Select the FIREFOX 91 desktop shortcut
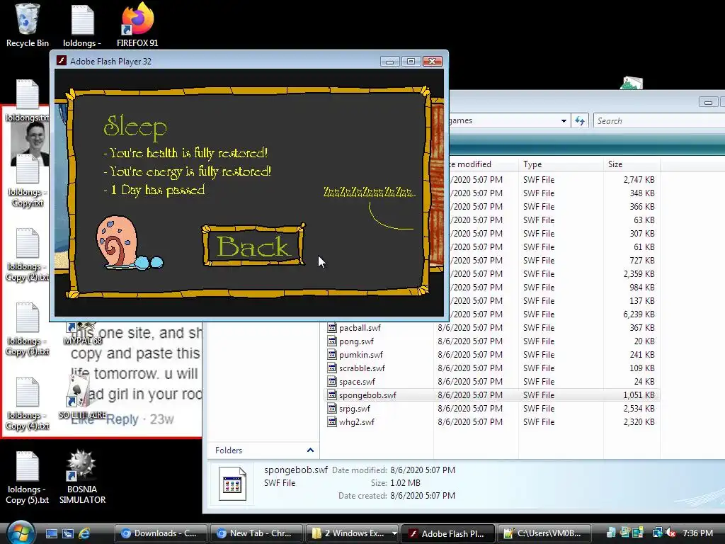 point(137,25)
